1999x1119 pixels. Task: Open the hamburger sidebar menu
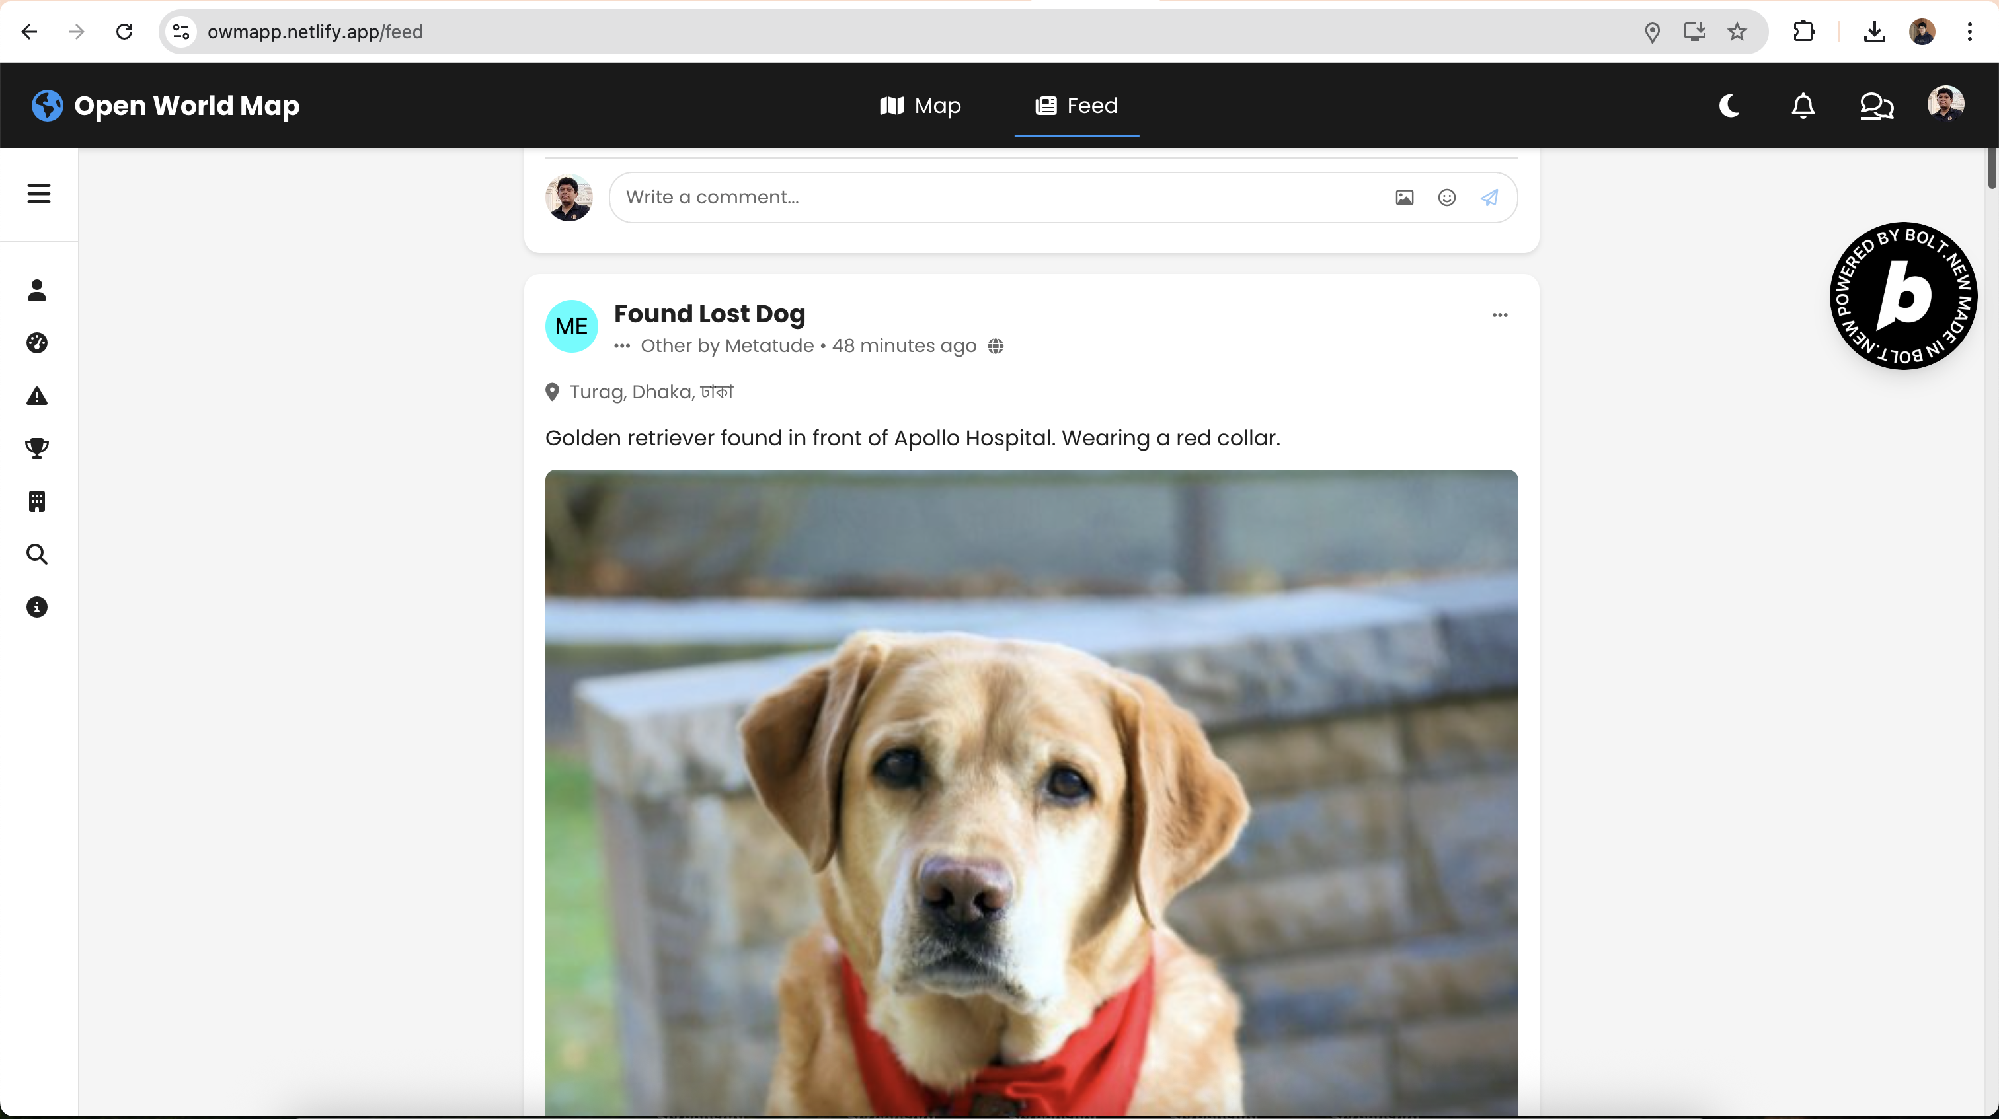(x=39, y=193)
